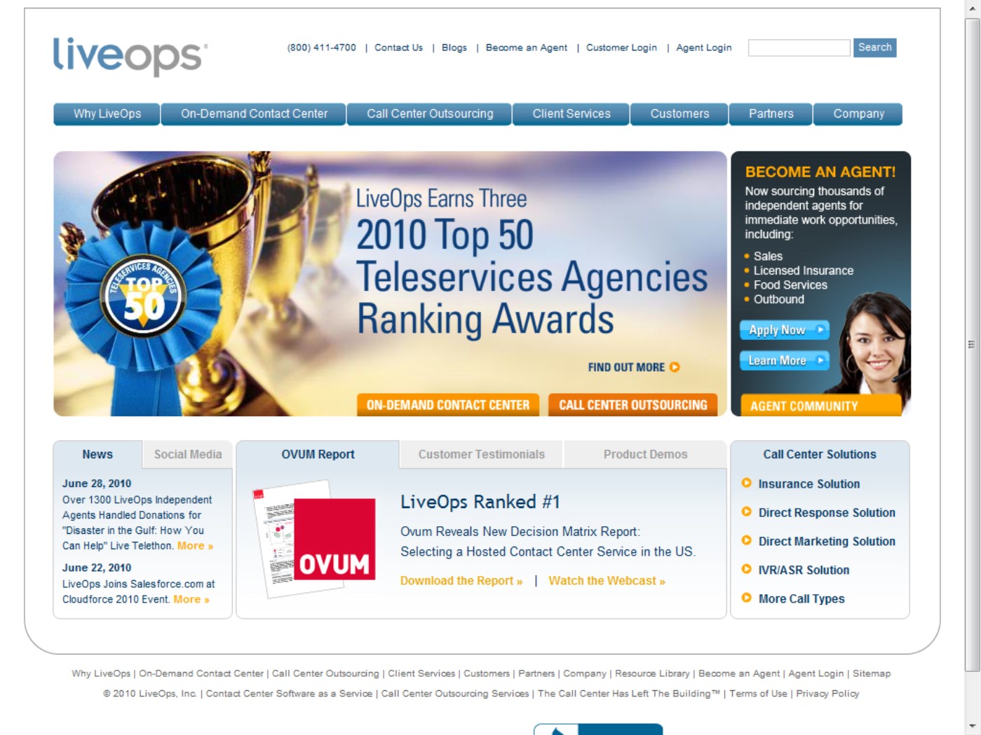Open the Client Services menu
This screenshot has width=981, height=735.
tap(571, 114)
